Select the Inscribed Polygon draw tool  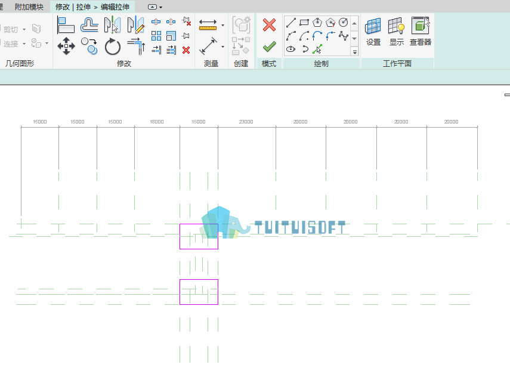point(317,23)
